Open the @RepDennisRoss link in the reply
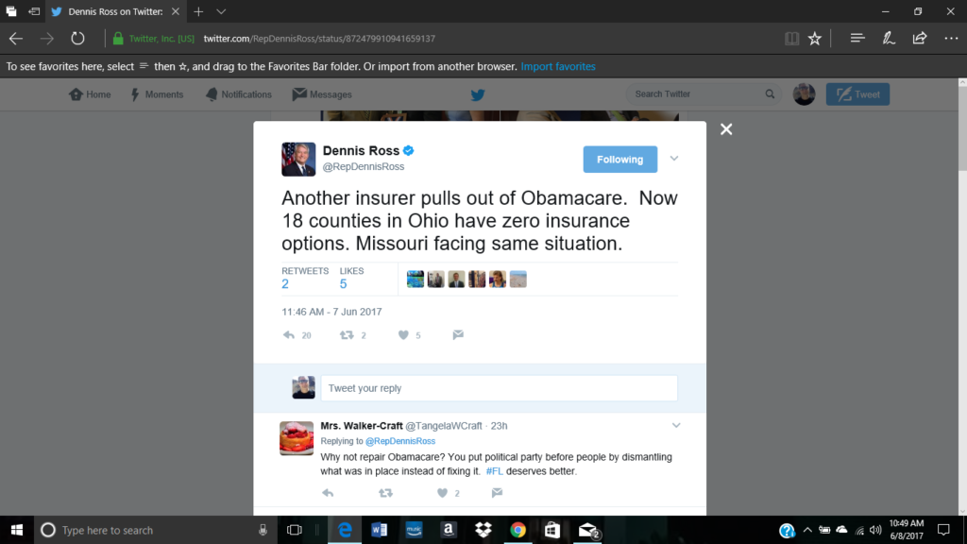 click(400, 441)
